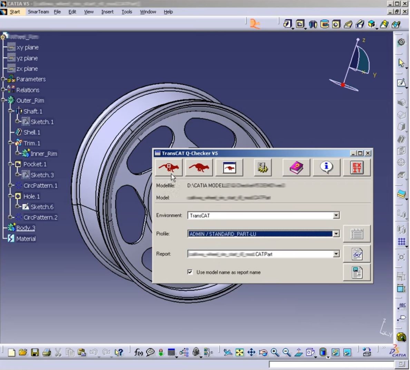
Task: Click the Open folder icon
Action: pyautogui.click(x=23, y=352)
